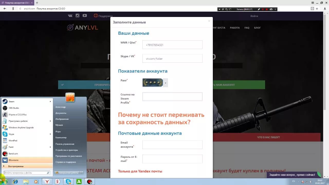Open File Explorer on the taskbar

tap(26, 182)
